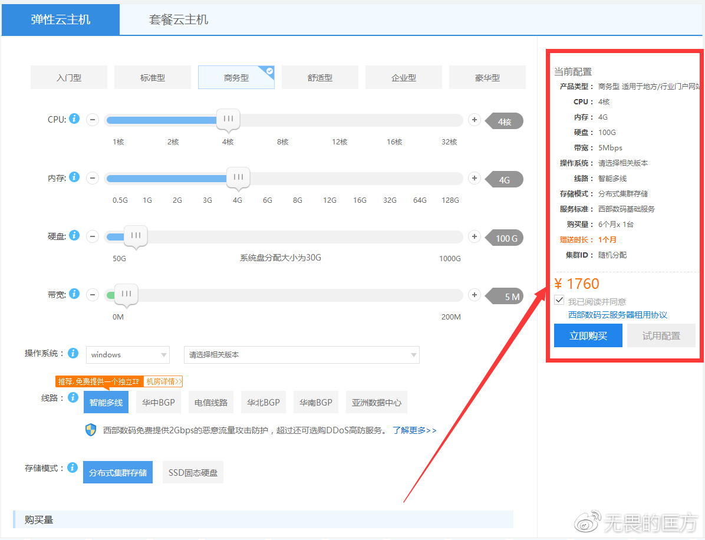Screen dimensions: 705x540
Task: Select the 电信线路 line option
Action: pos(210,401)
